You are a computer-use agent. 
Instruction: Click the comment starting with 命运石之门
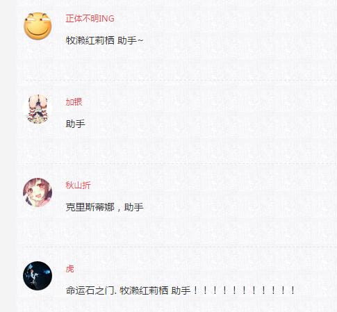tap(181, 290)
